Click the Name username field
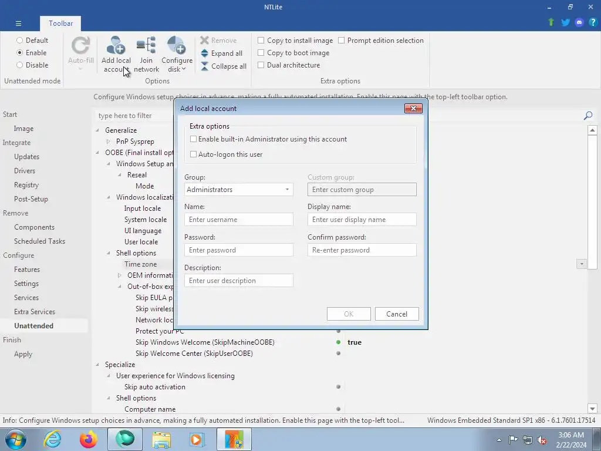601x451 pixels. point(238,220)
